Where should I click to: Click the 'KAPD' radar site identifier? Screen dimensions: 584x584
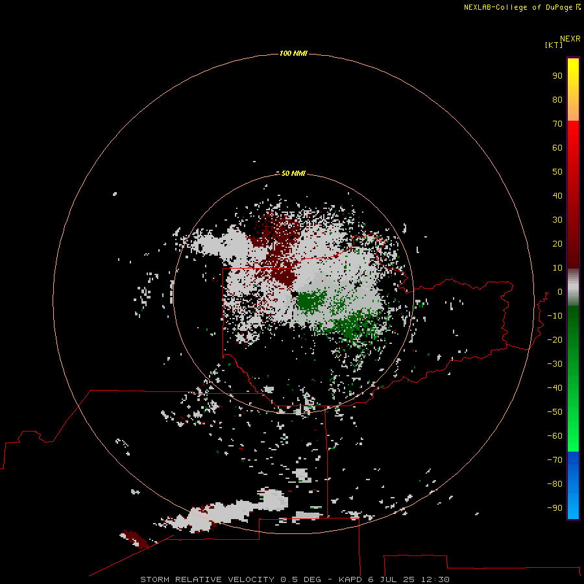pos(350,579)
